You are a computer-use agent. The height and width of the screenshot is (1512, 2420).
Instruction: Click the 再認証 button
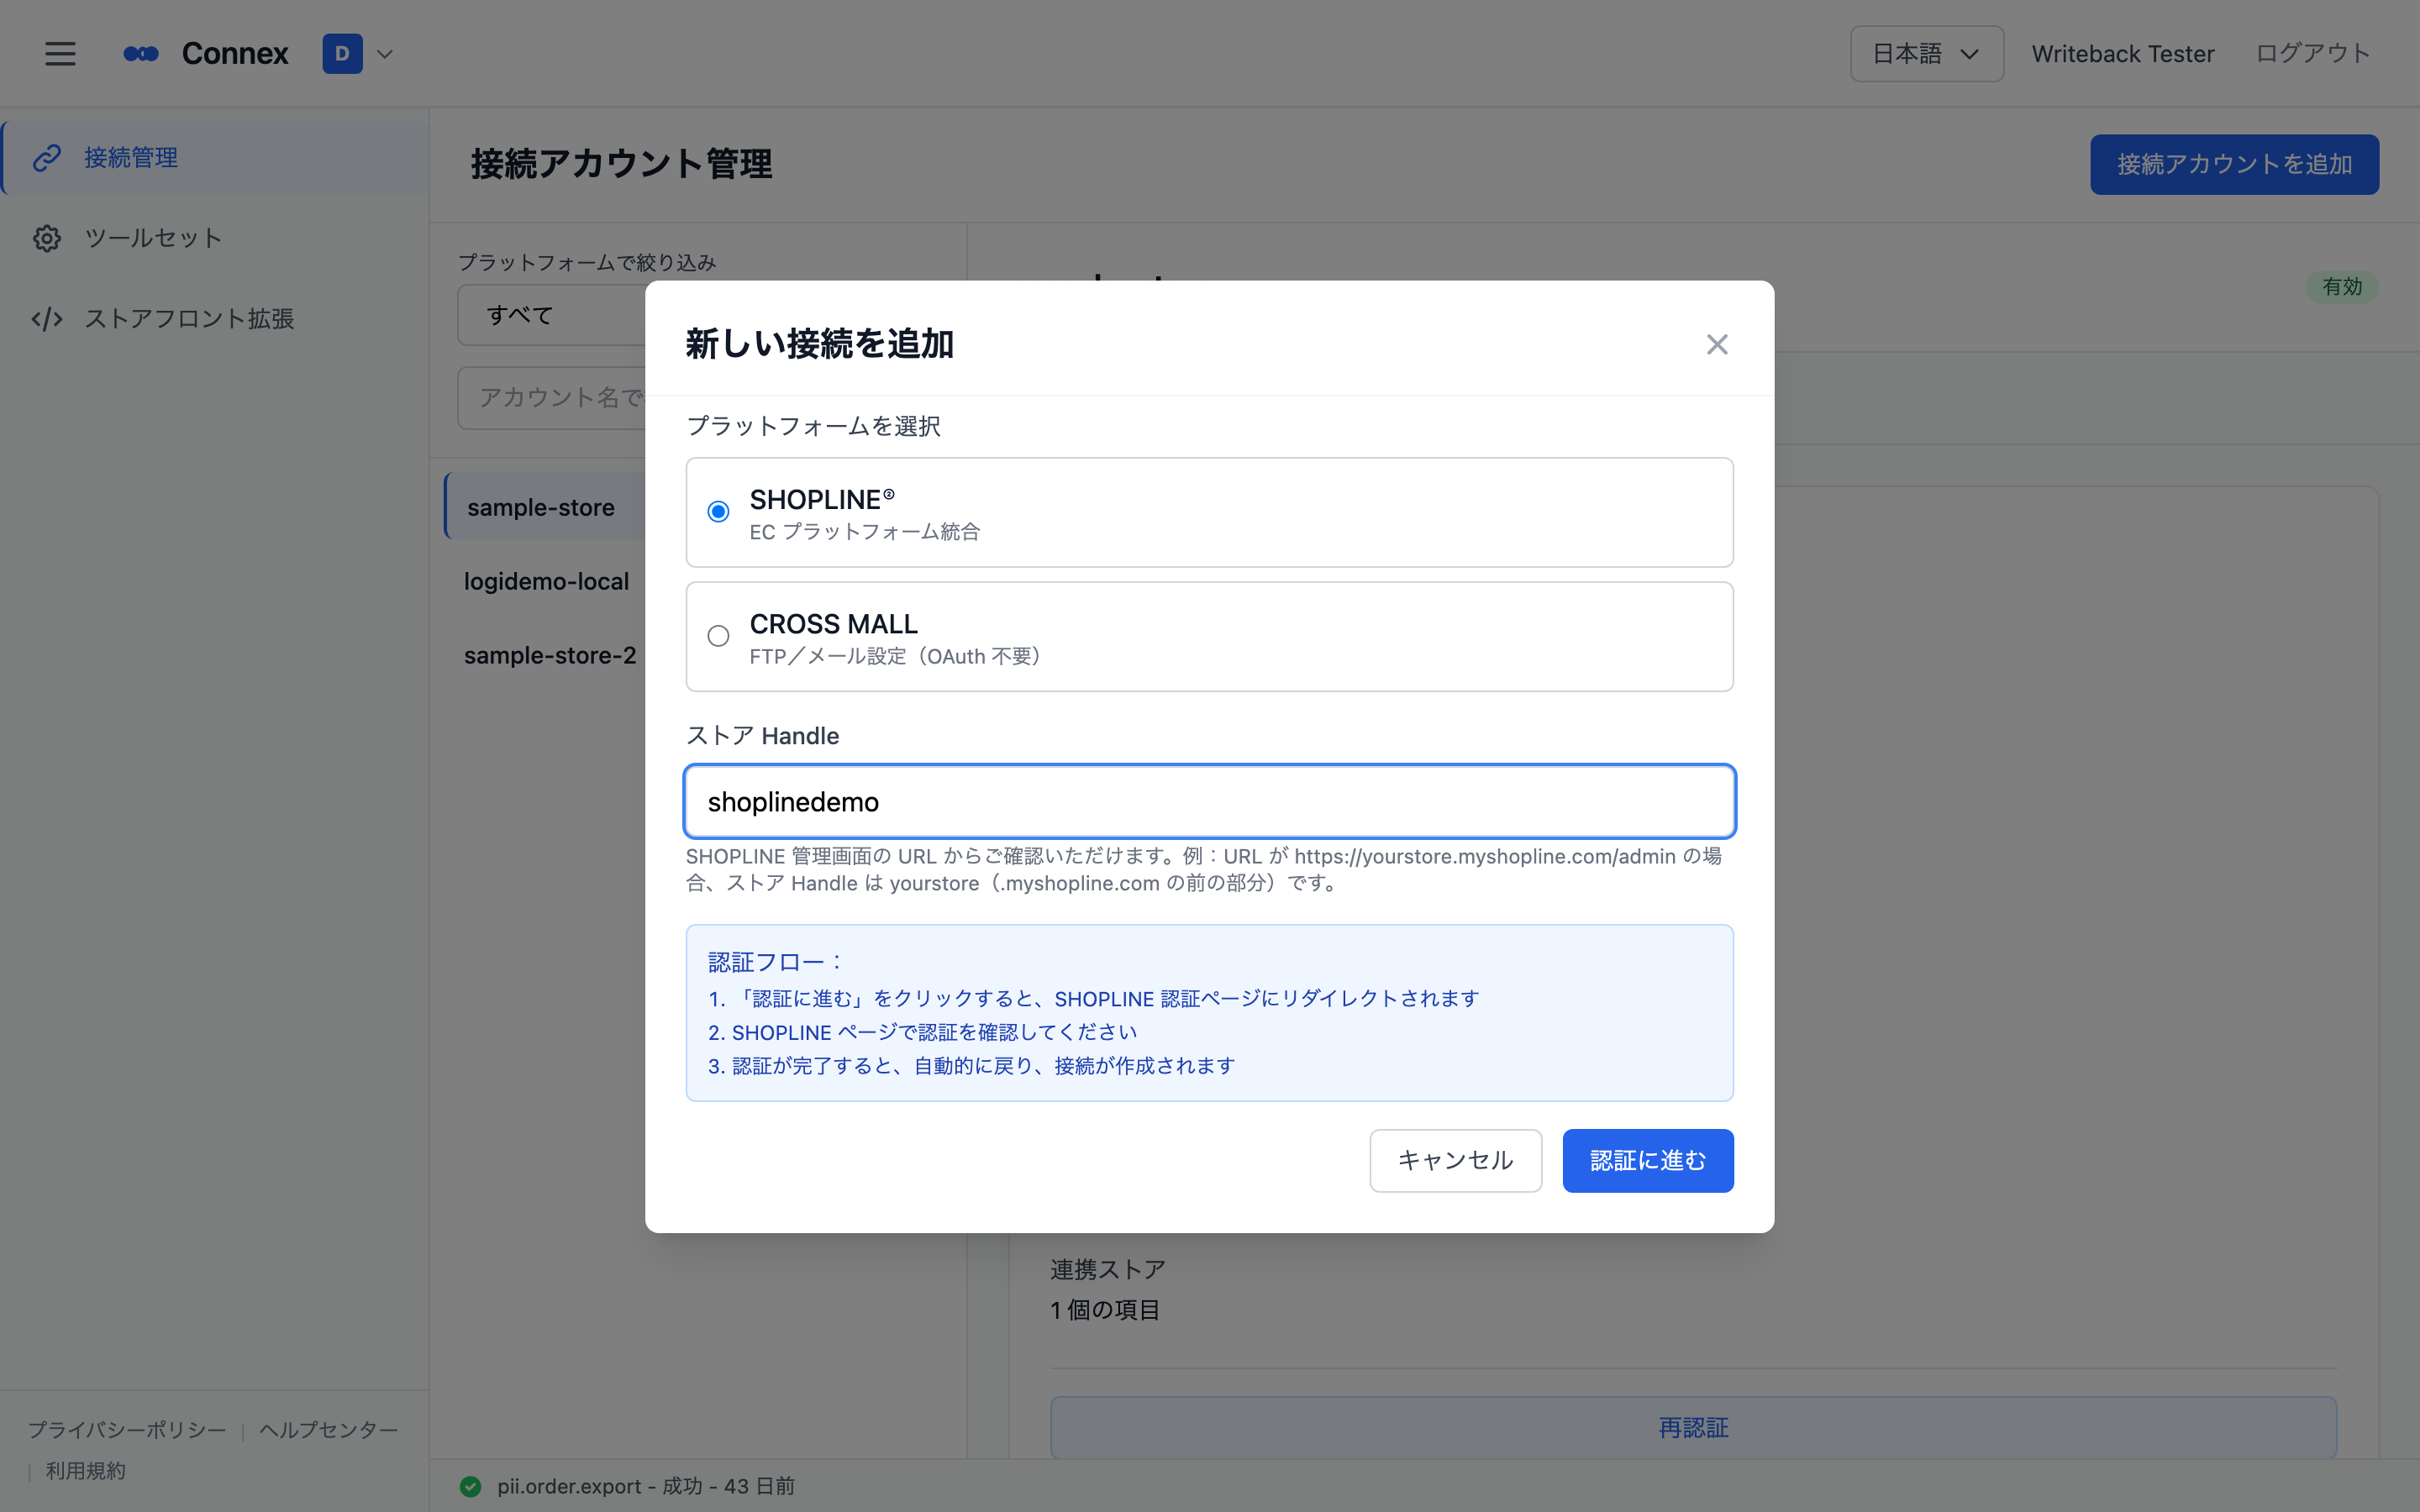pyautogui.click(x=1693, y=1428)
